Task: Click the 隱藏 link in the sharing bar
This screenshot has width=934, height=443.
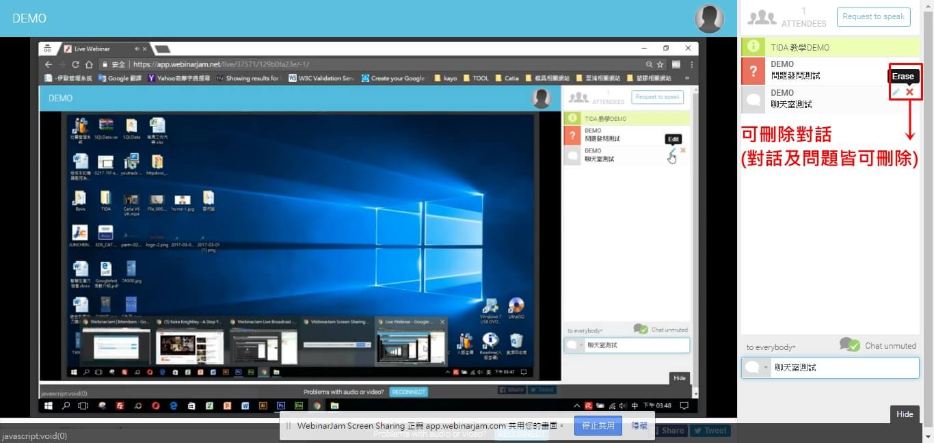Action: pyautogui.click(x=639, y=425)
